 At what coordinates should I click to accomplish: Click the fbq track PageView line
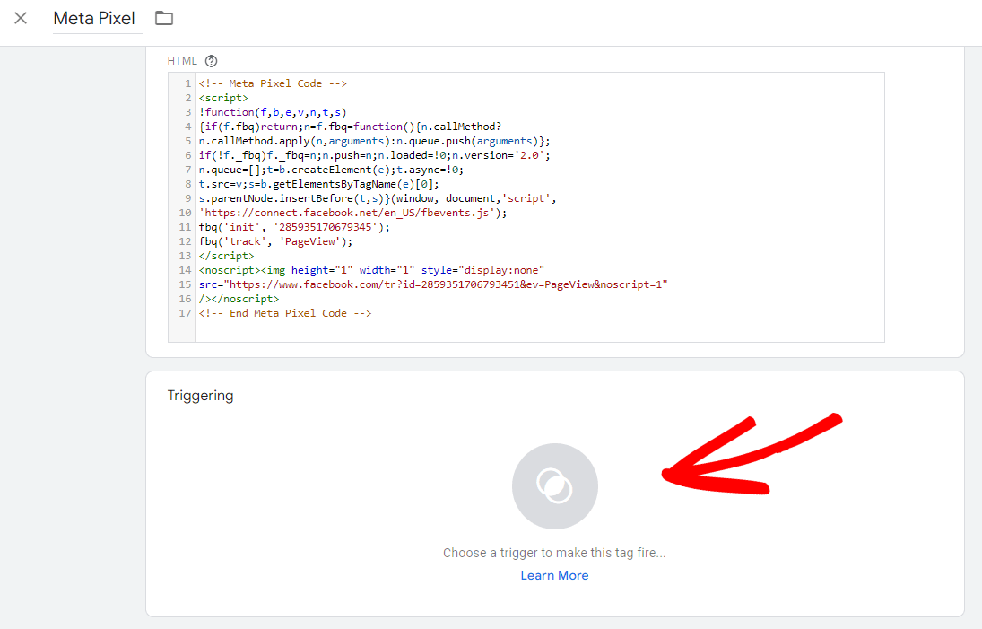pyautogui.click(x=274, y=240)
